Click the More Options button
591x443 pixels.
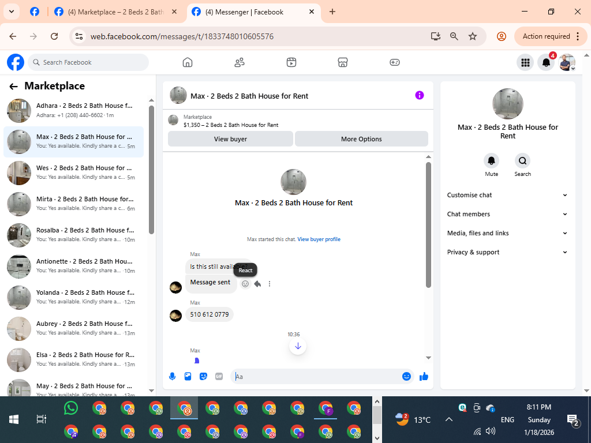[361, 139]
